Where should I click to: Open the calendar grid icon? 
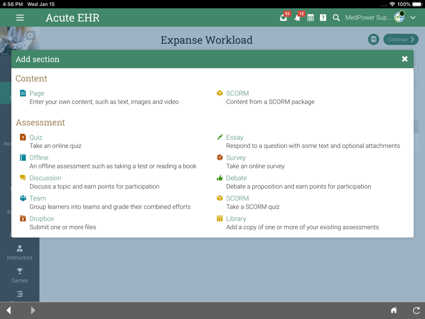pos(311,18)
